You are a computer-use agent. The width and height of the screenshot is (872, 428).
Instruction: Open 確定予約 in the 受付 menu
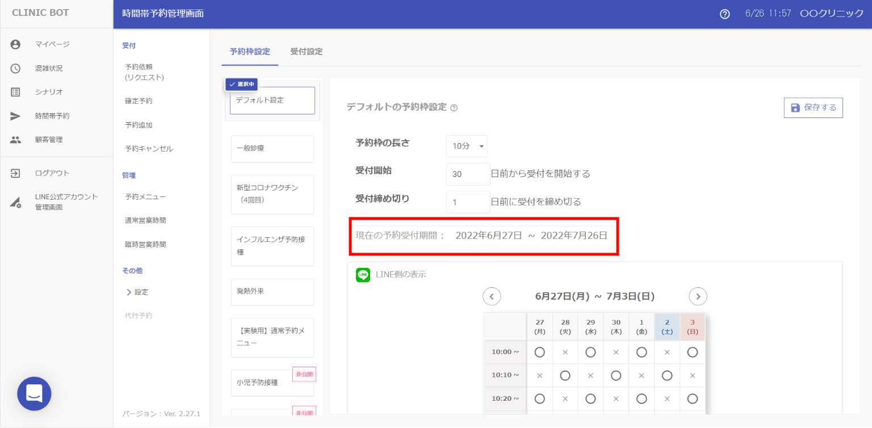coord(139,101)
